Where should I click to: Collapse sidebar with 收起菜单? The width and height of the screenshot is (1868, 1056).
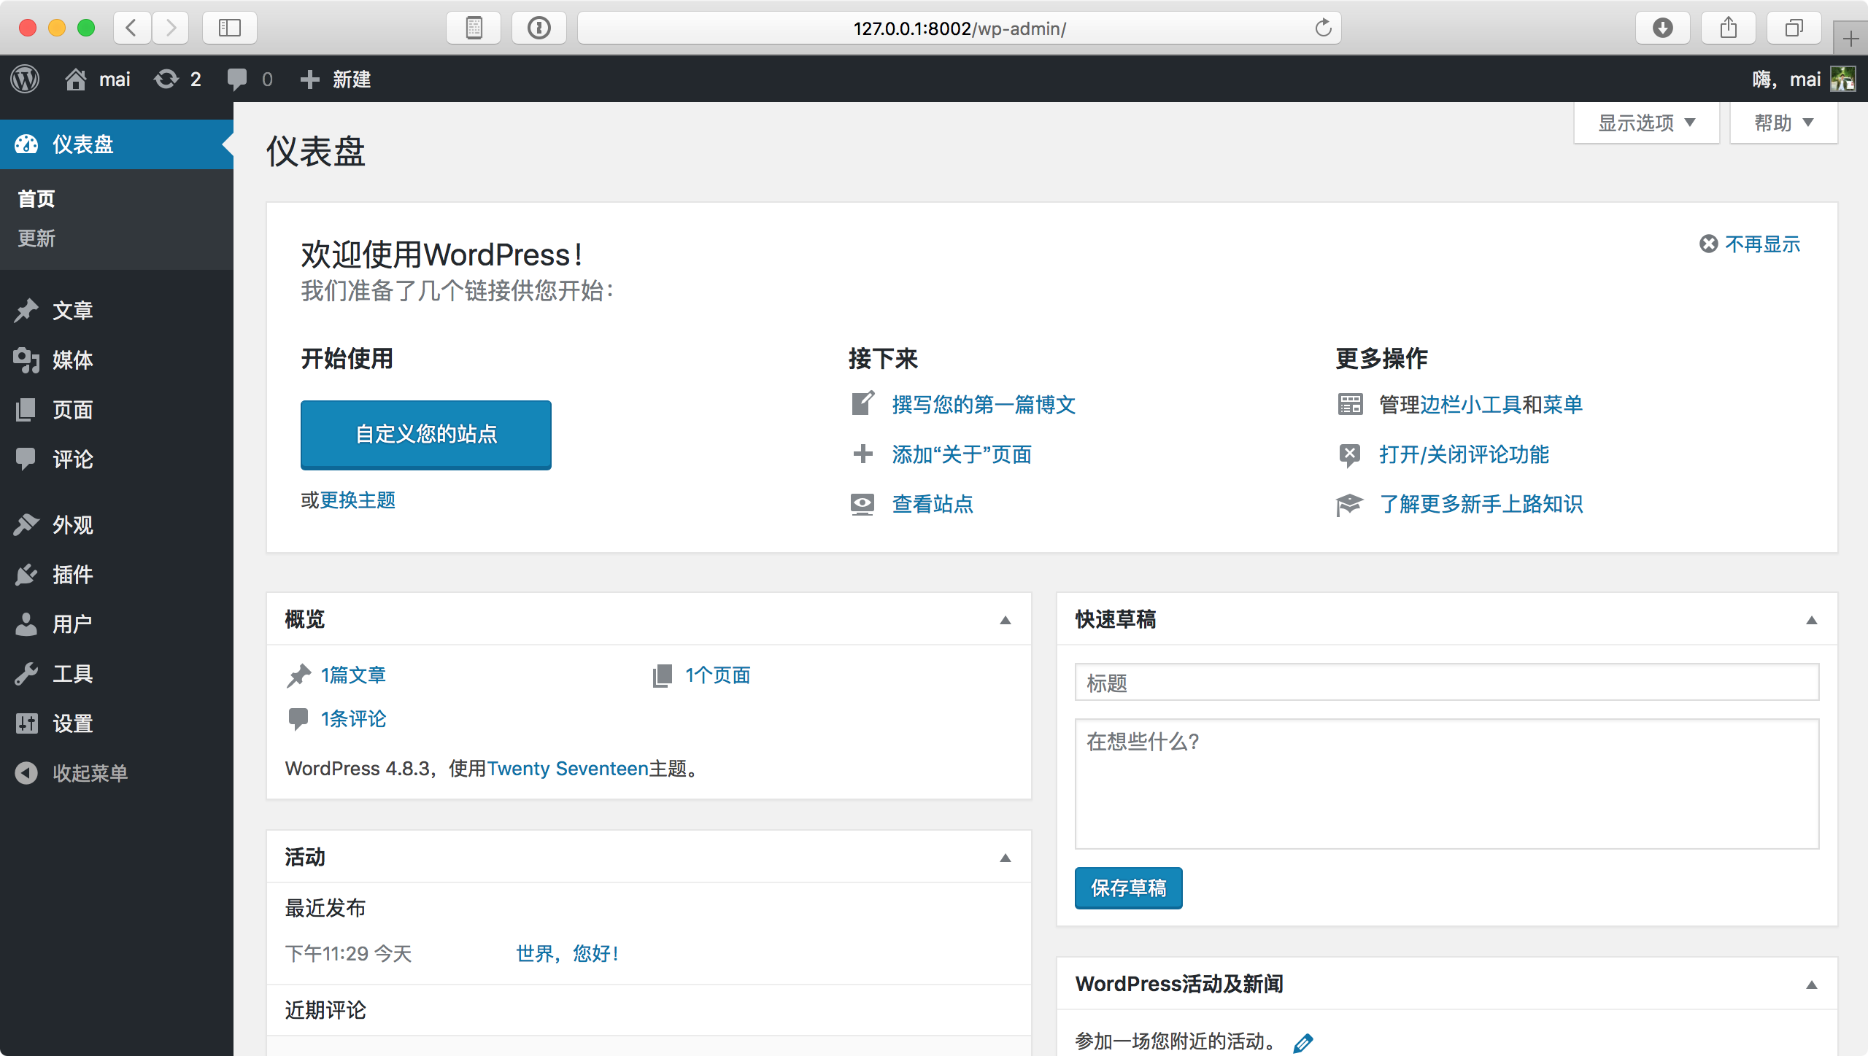pos(89,773)
